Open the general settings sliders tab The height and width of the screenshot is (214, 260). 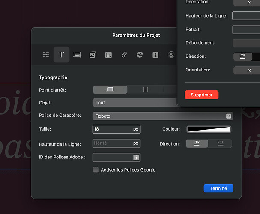46,55
